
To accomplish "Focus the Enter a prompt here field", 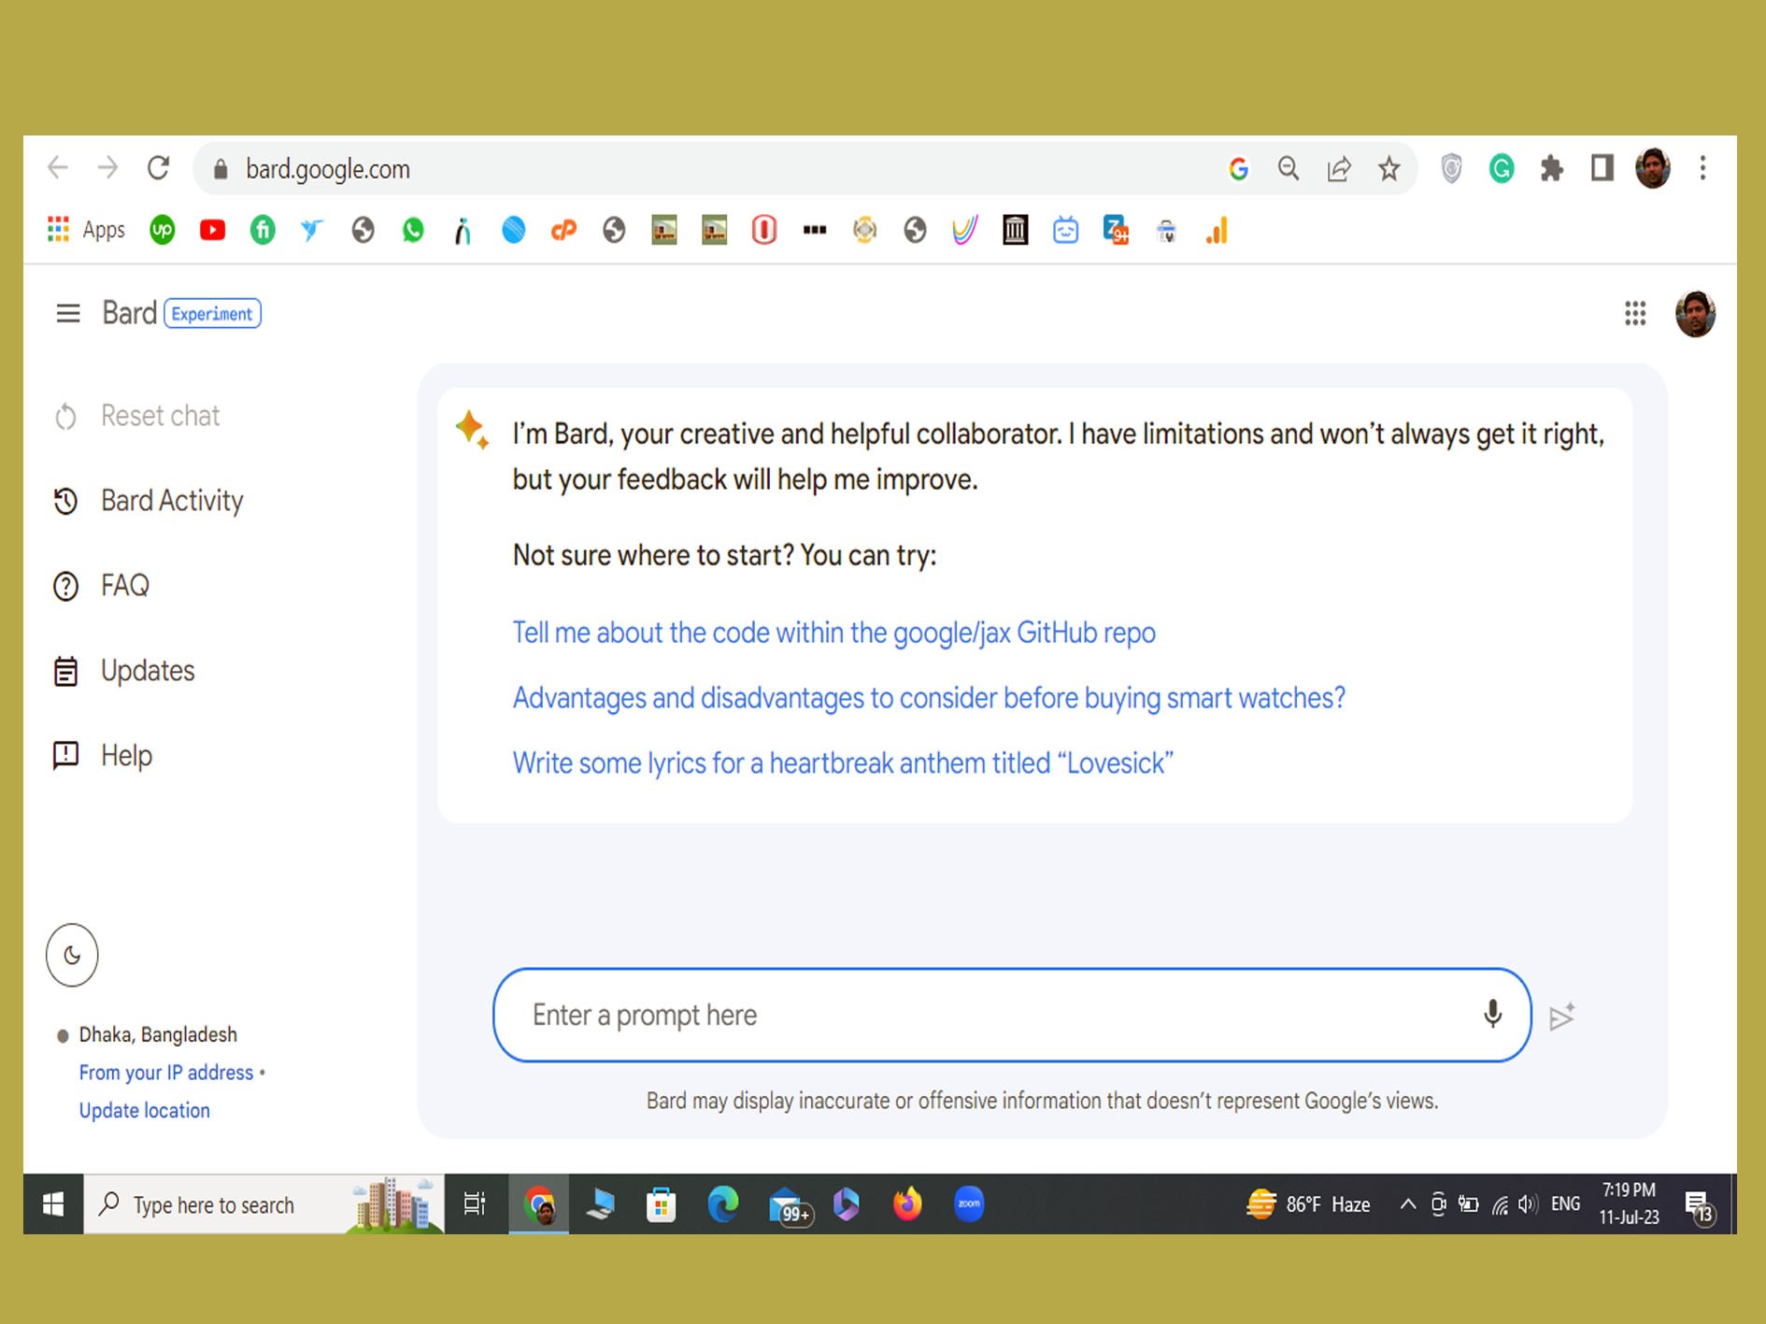I will [1012, 1015].
